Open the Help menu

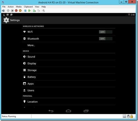(x=44, y=7)
